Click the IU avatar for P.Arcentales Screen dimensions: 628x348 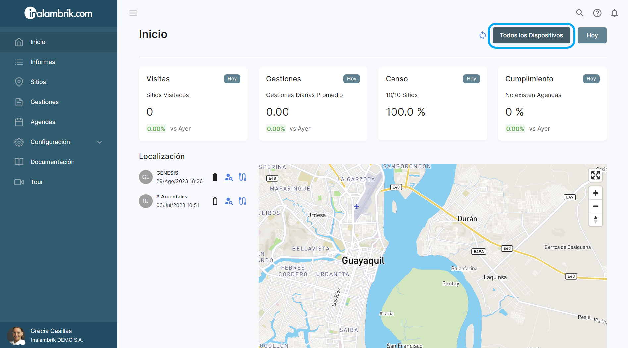pyautogui.click(x=146, y=201)
